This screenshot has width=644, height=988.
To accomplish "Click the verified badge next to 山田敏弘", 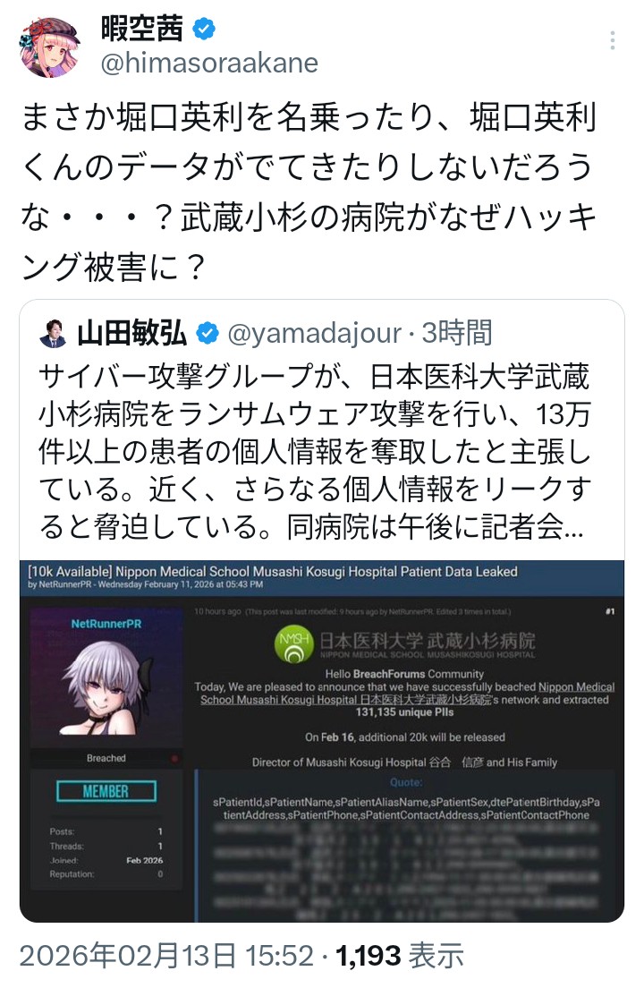I will 208,333.
